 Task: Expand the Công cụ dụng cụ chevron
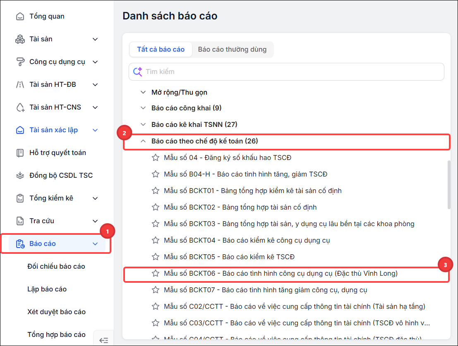tap(95, 62)
